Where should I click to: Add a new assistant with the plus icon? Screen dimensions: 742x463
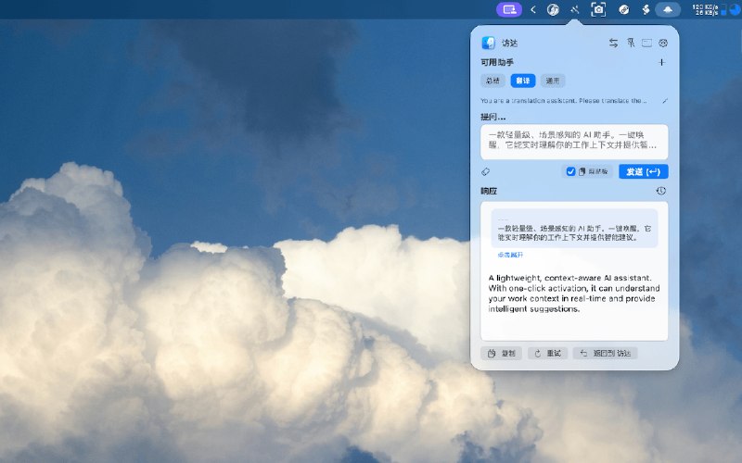pyautogui.click(x=661, y=62)
